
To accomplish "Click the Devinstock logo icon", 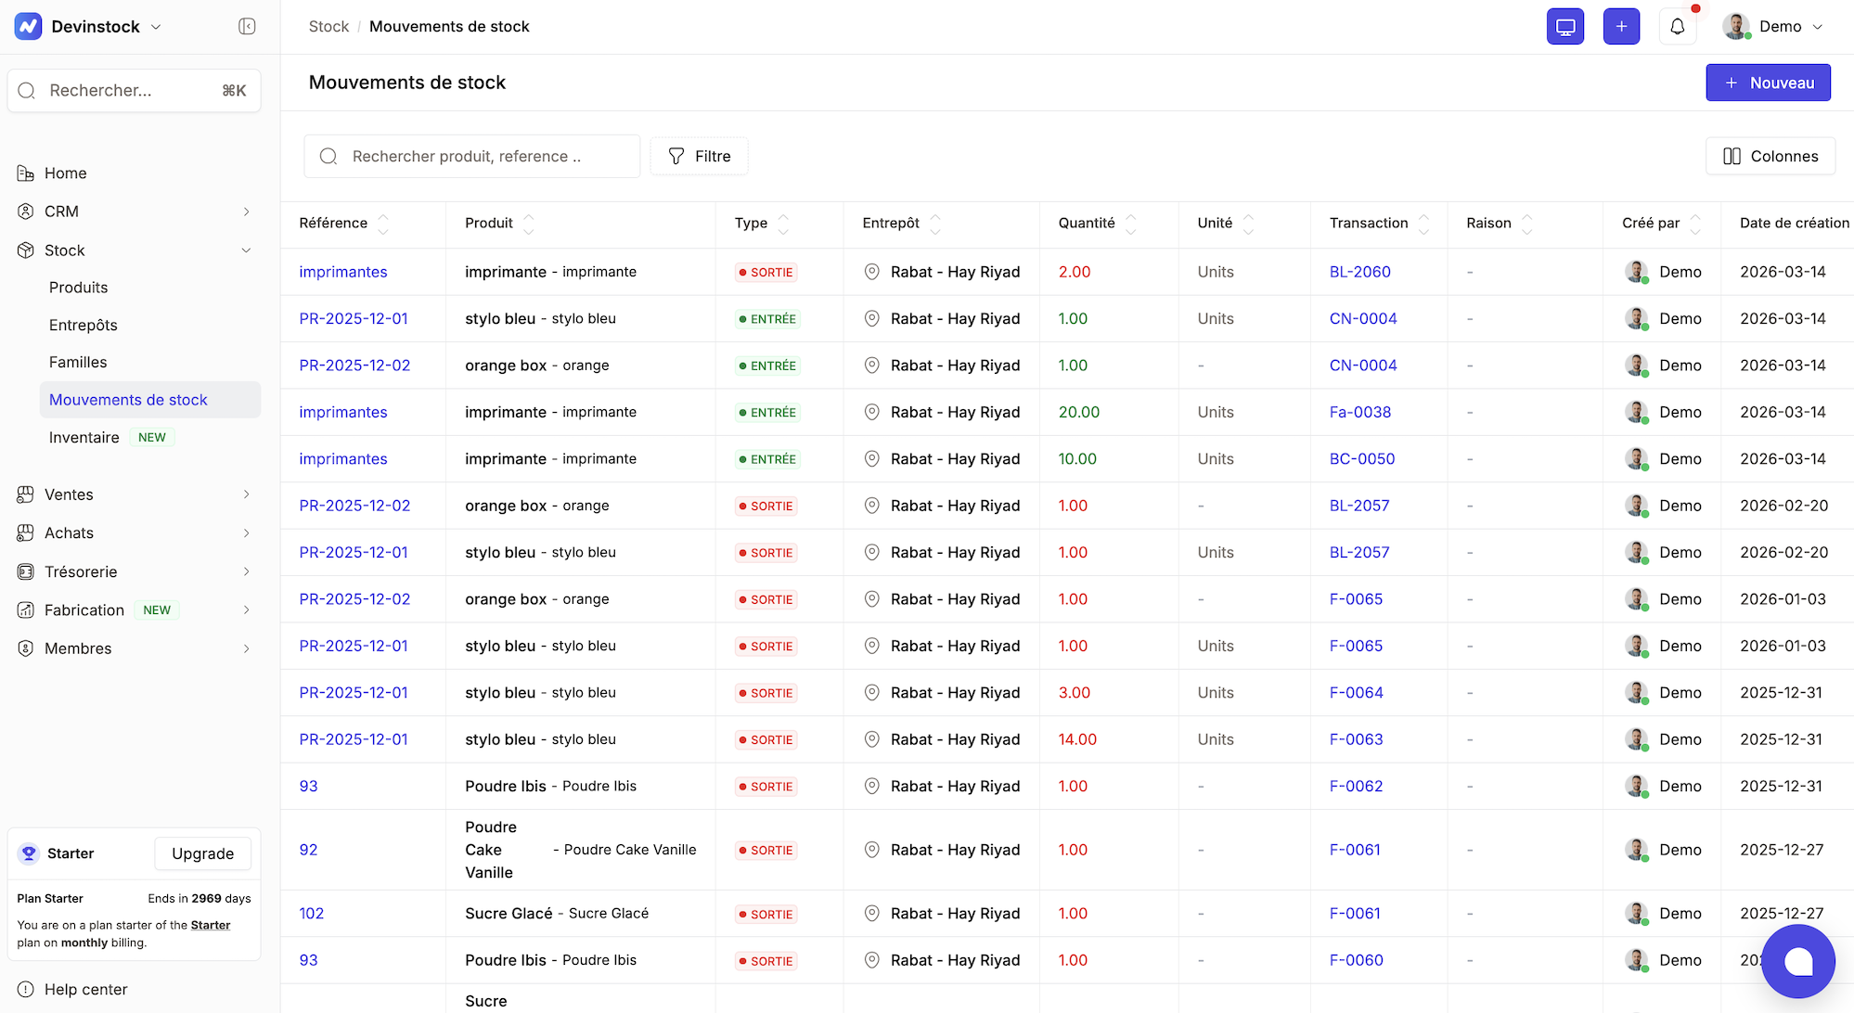I will coord(27,26).
